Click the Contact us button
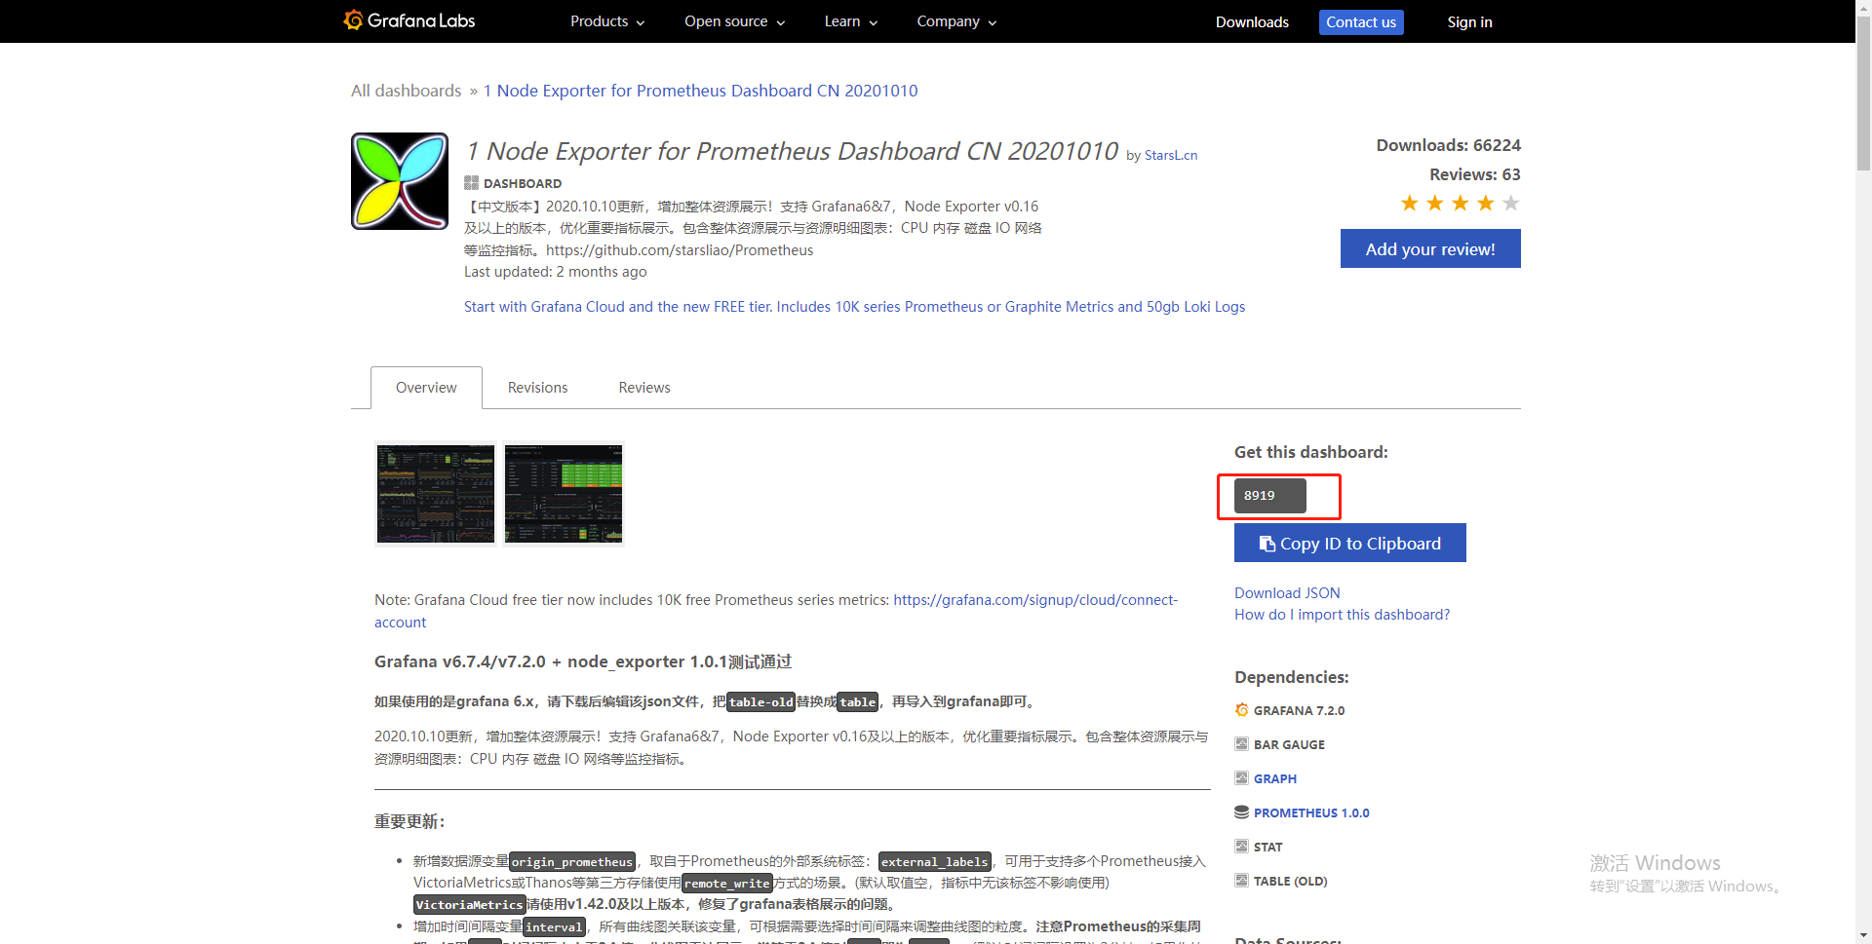This screenshot has width=1872, height=944. pyautogui.click(x=1361, y=21)
